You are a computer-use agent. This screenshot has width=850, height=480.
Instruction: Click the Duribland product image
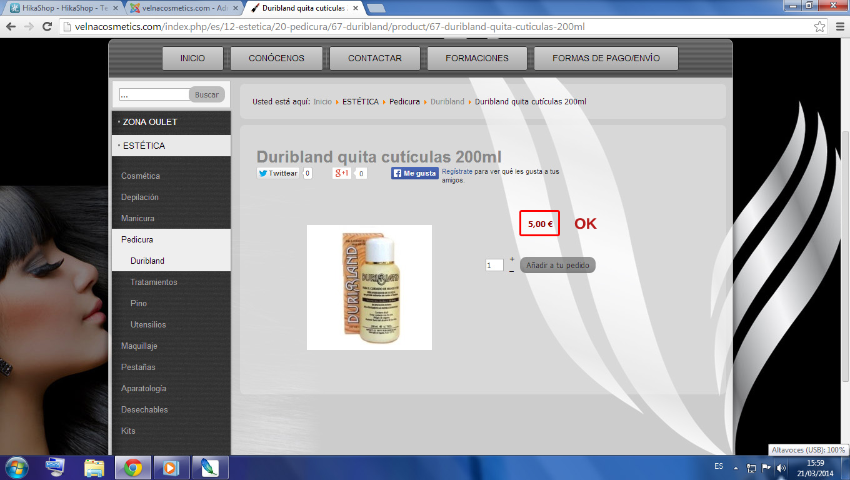click(369, 287)
